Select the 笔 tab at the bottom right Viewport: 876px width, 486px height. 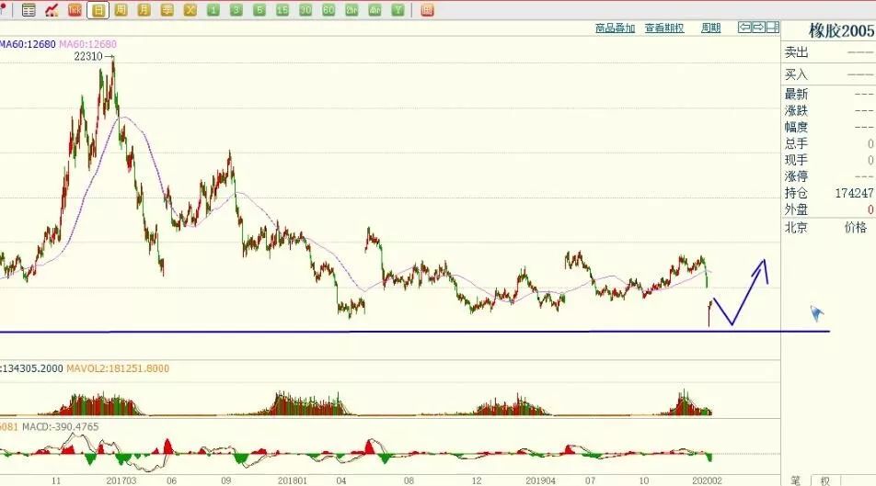(796, 480)
